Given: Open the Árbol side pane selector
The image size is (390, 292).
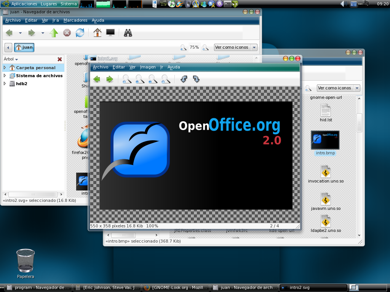Looking at the screenshot, I should (11, 59).
